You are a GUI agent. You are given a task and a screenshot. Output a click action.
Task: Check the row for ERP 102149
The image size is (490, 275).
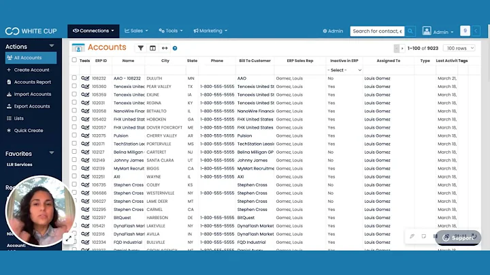(74, 160)
